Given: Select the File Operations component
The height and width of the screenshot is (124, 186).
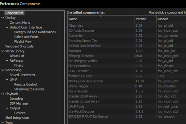Looking at the screenshot, I should pyautogui.click(x=127, y=66).
